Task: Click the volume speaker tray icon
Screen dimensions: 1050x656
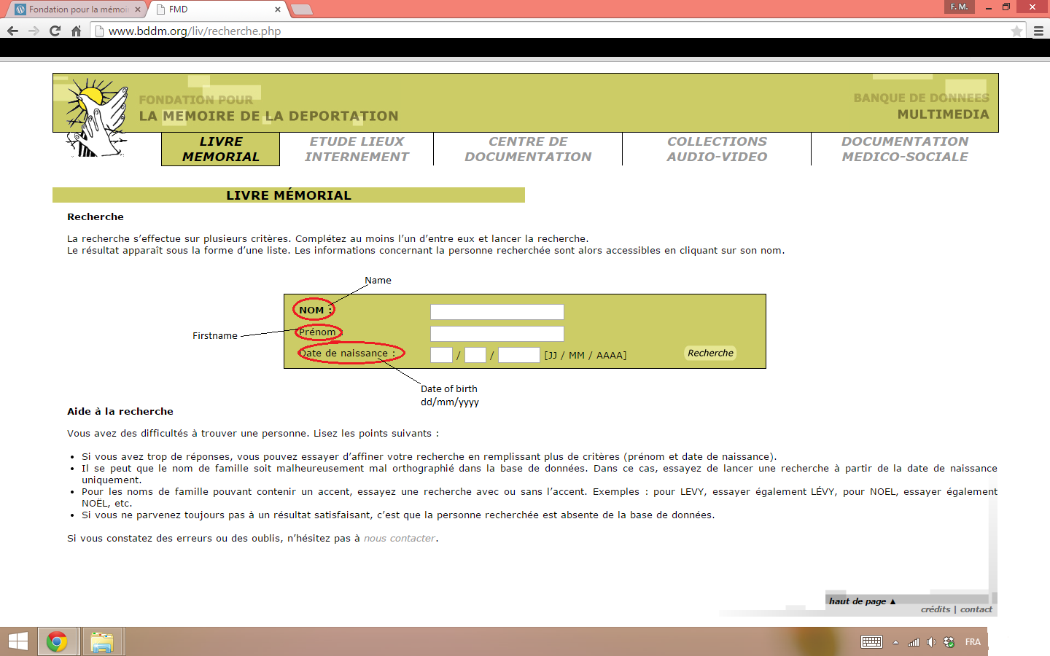Action: point(931,642)
